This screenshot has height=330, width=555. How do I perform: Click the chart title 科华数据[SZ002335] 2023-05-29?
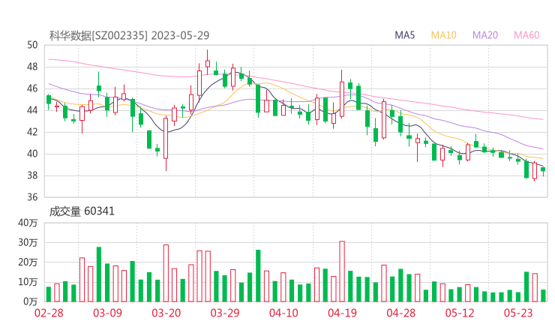coord(129,35)
